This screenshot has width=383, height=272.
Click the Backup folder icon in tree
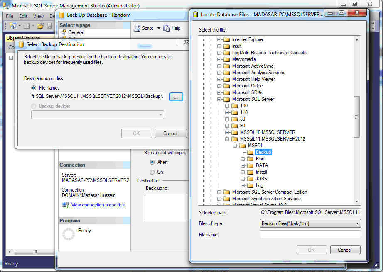click(250, 152)
